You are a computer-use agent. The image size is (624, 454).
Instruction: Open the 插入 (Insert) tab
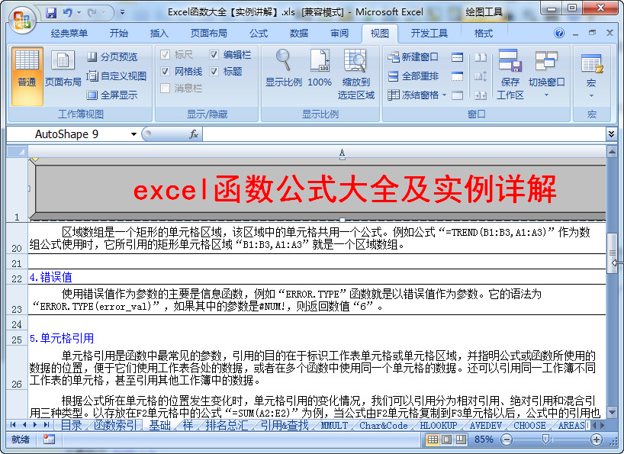(159, 34)
